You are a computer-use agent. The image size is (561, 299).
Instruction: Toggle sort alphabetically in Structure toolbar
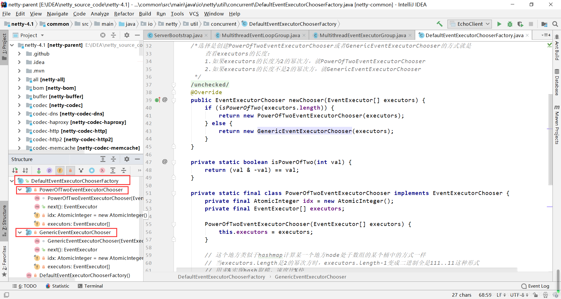[25, 170]
